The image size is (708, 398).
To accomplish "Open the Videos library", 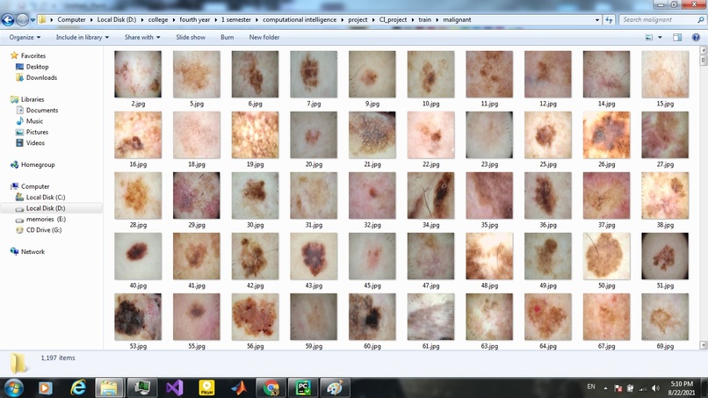I will 35,142.
